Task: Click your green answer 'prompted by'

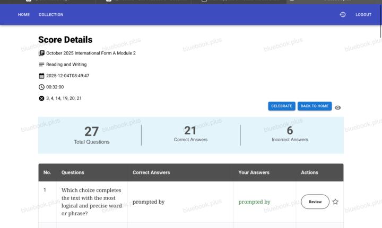Action: coord(254,202)
